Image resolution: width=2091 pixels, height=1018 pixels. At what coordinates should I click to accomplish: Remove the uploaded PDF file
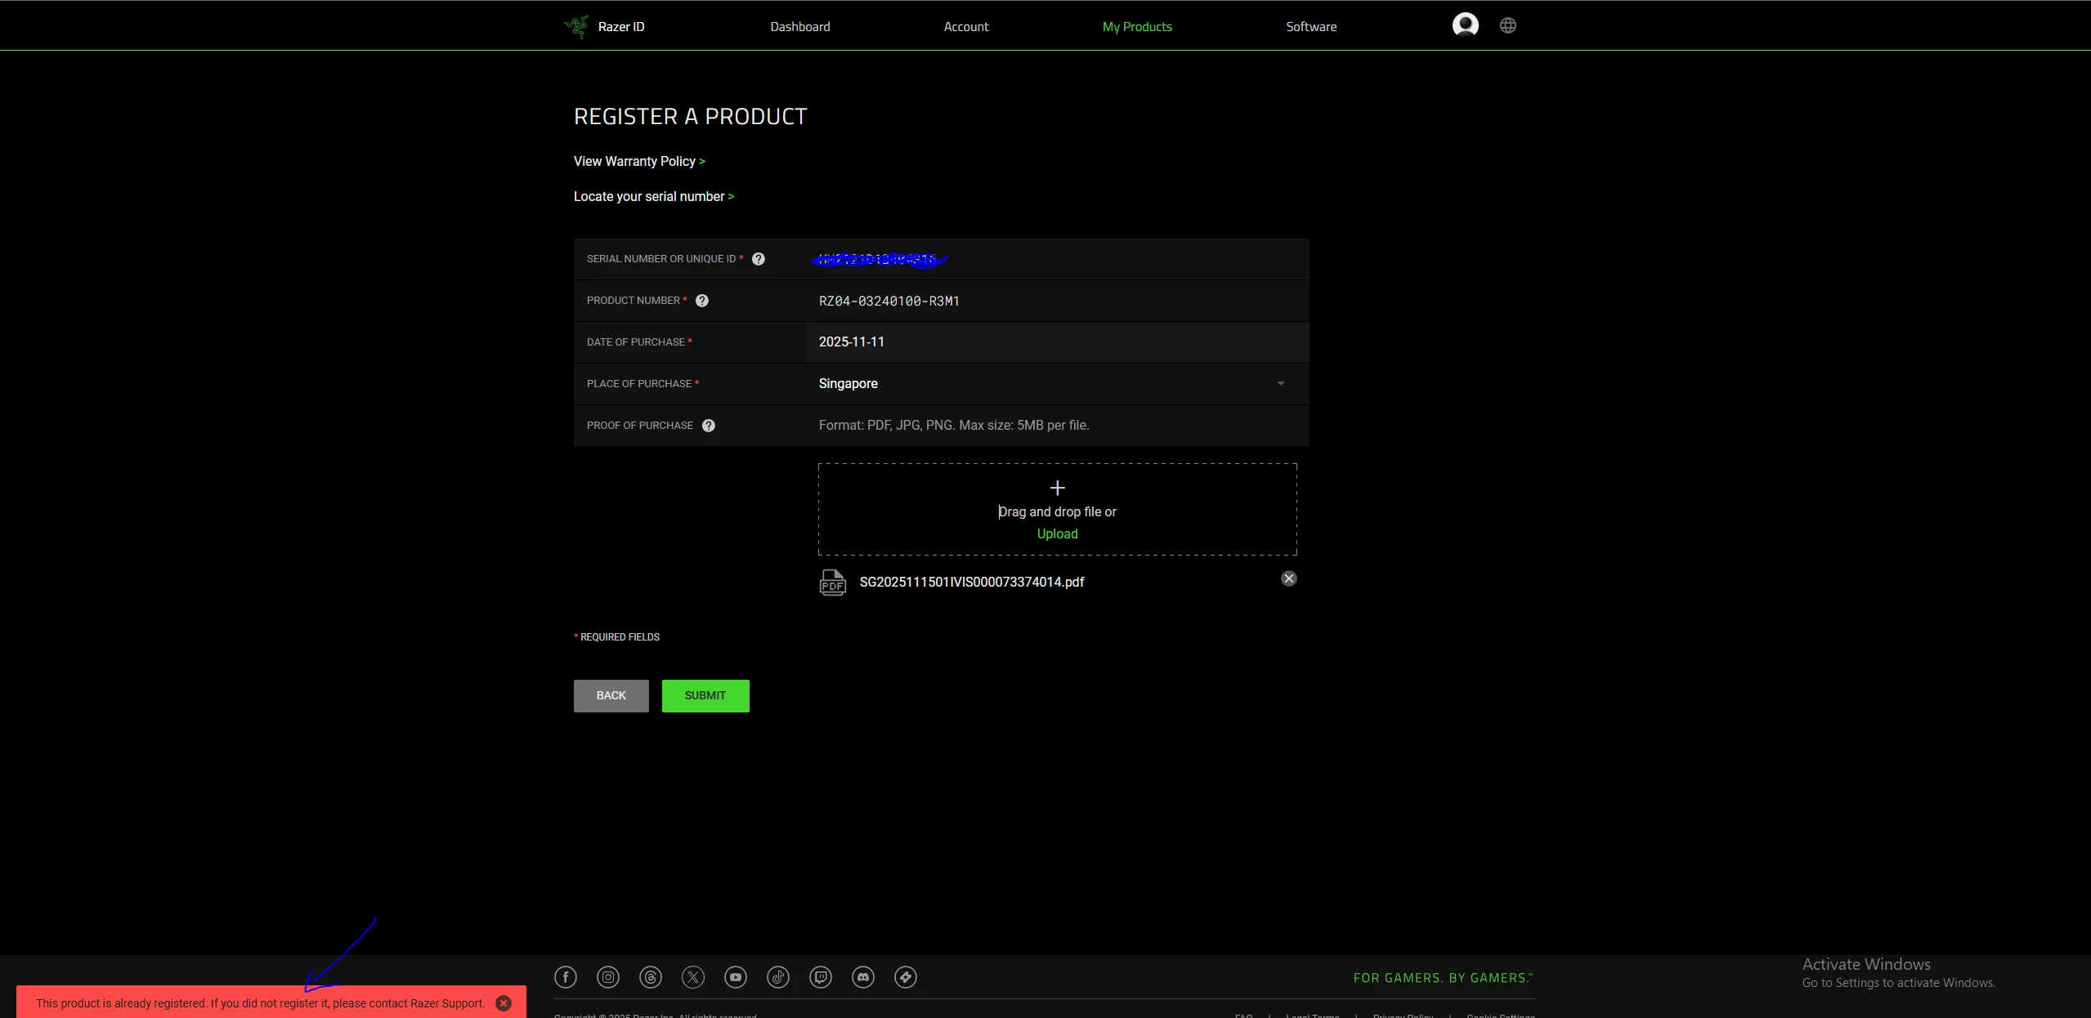pyautogui.click(x=1289, y=578)
